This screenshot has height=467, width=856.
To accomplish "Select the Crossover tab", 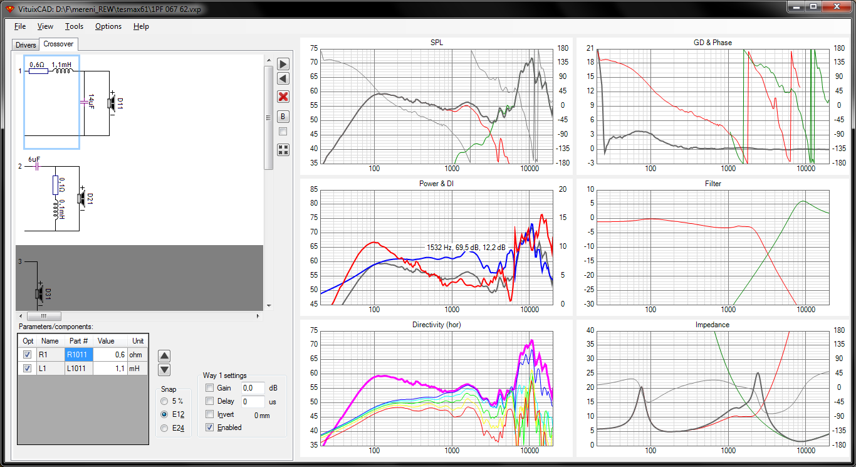I will click(x=58, y=44).
